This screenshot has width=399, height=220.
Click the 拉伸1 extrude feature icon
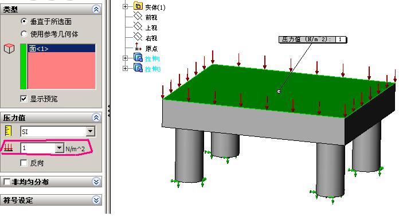pyautogui.click(x=138, y=58)
